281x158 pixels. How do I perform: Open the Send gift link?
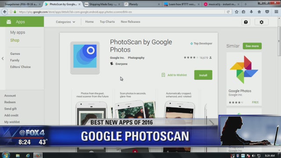coord(11,109)
